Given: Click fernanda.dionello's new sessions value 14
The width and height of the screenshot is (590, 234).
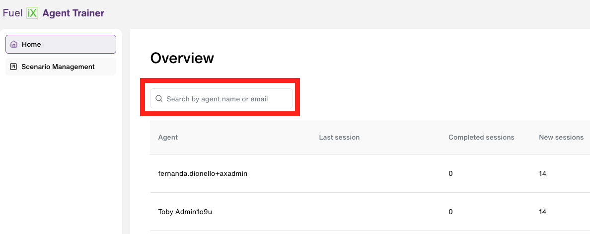Looking at the screenshot, I should [543, 174].
